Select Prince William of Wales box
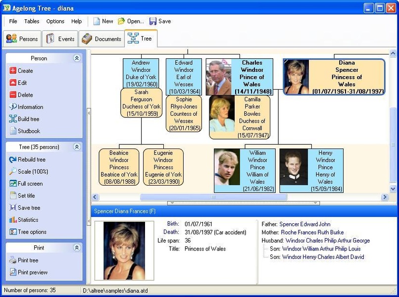 click(x=245, y=170)
